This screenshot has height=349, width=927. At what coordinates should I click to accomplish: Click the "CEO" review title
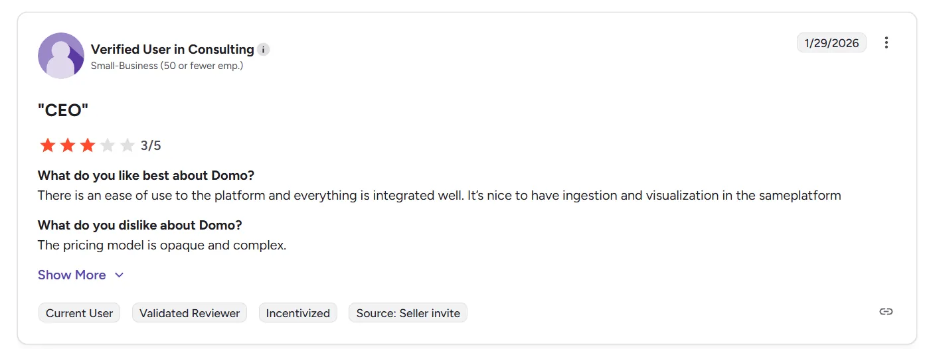point(63,111)
